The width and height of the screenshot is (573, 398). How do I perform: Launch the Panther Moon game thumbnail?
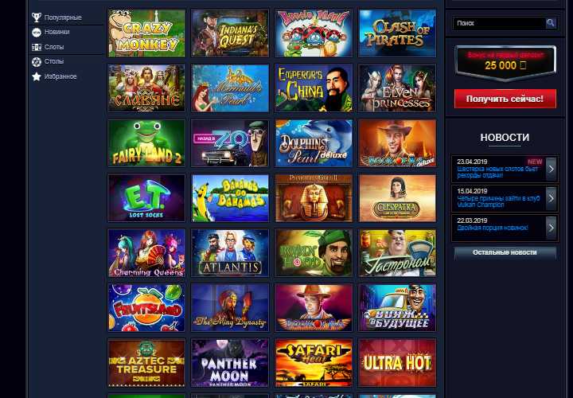[x=230, y=362]
